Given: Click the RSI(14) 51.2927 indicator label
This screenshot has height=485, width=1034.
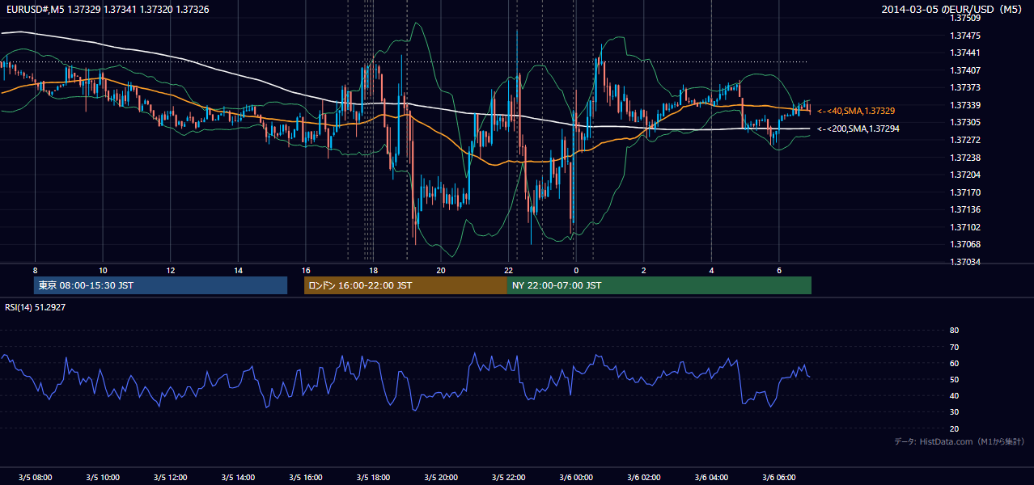Looking at the screenshot, I should 36,307.
